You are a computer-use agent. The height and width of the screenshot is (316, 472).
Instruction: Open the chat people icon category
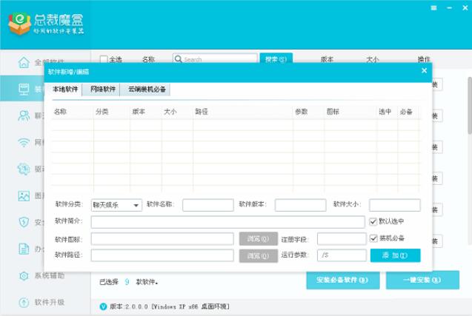point(23,115)
